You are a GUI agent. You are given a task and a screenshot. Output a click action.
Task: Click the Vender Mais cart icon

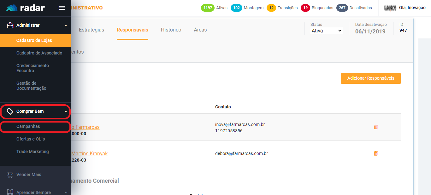(10, 175)
